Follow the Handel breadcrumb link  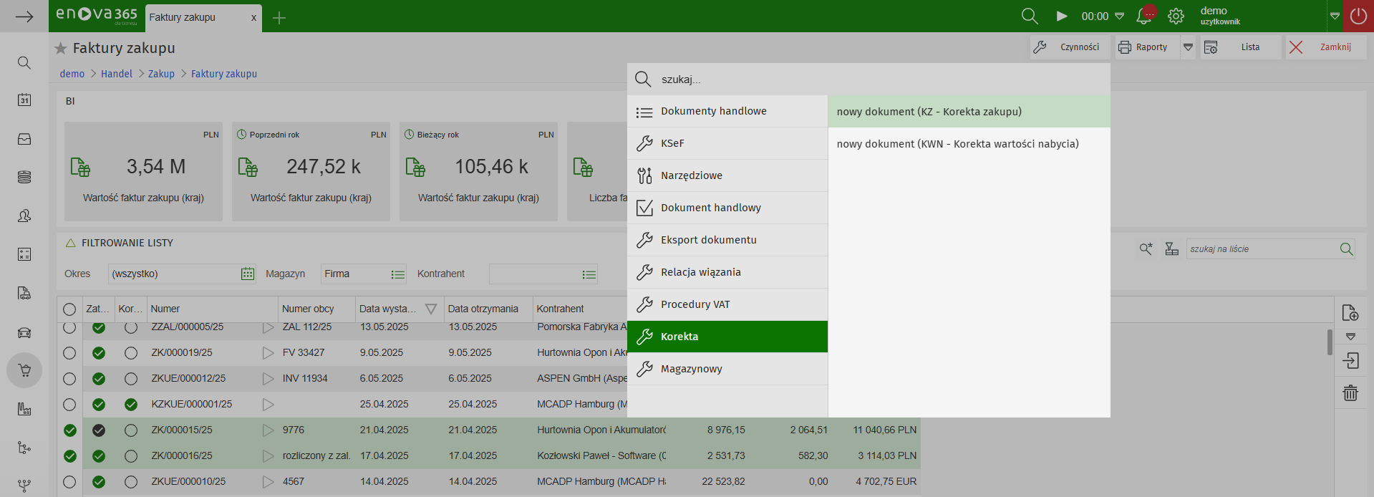(x=116, y=74)
